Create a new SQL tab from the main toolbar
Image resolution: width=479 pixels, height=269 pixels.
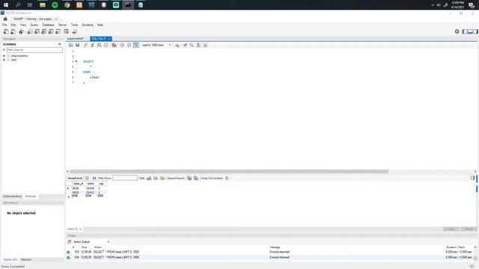coord(6,31)
